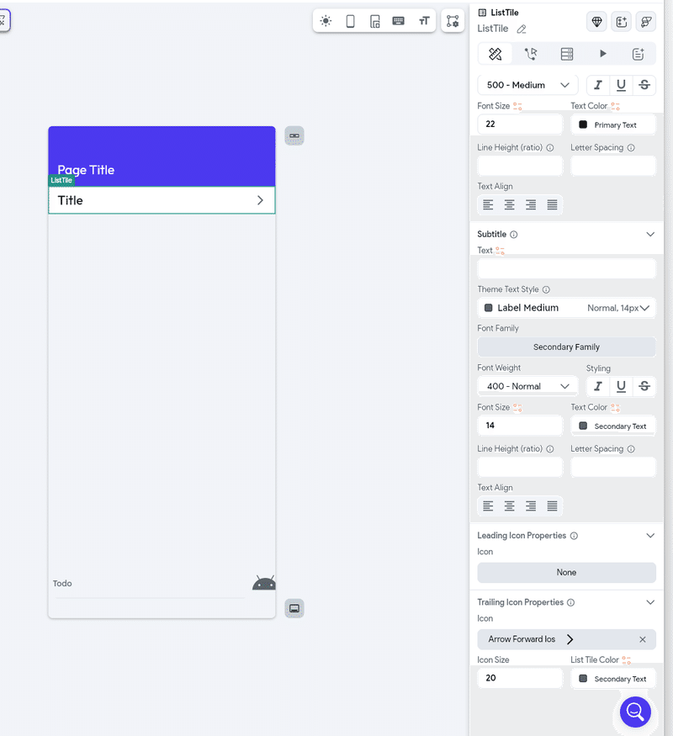Click subtitle Font Size field showing 14
This screenshot has width=673, height=736.
coord(520,426)
